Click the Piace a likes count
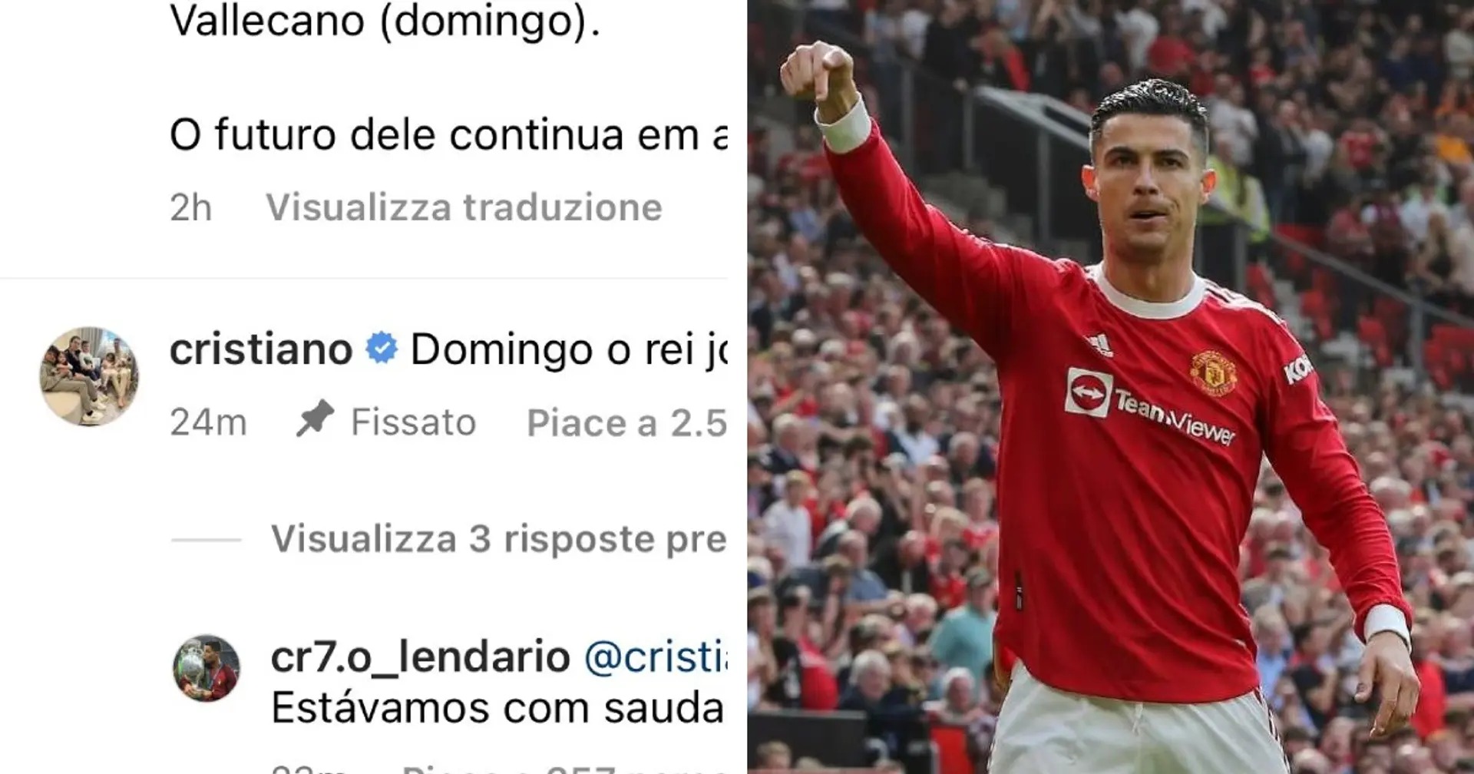 (626, 423)
